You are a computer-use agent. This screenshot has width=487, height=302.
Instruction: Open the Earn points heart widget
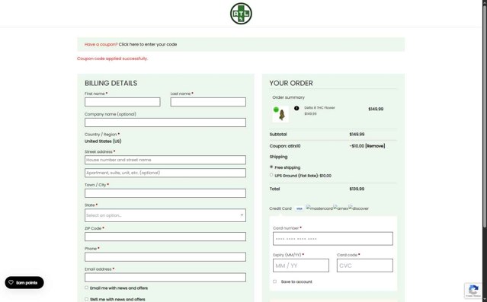[24, 282]
